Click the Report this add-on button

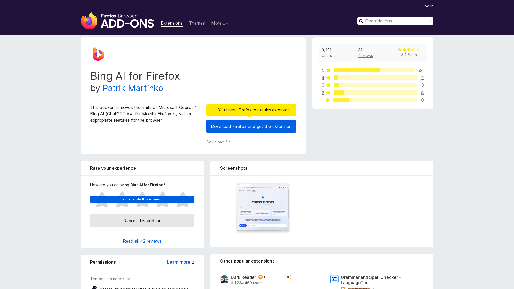point(142,221)
